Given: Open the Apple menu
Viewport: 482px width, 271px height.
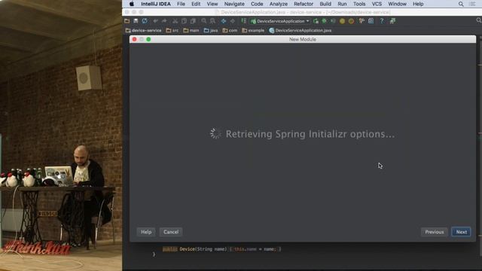Looking at the screenshot, I should (x=132, y=4).
